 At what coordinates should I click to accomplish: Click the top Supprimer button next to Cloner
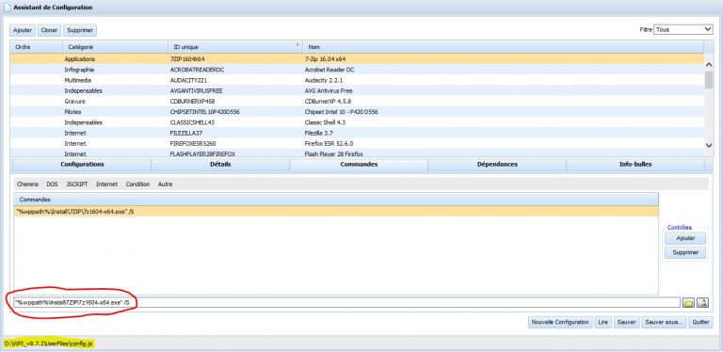(x=80, y=30)
